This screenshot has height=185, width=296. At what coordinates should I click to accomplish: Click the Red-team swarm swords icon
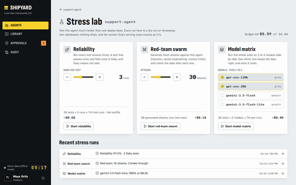tap(144, 50)
